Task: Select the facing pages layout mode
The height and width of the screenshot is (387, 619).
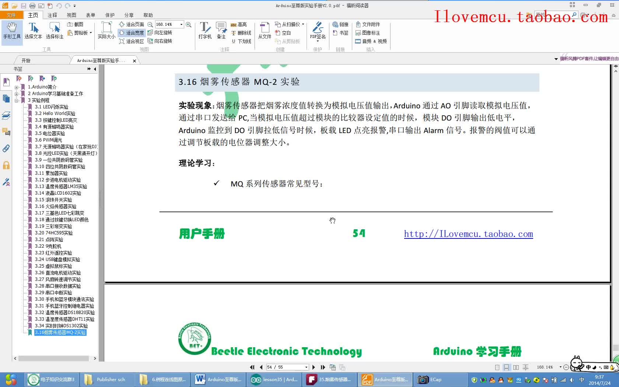Action: [x=516, y=367]
